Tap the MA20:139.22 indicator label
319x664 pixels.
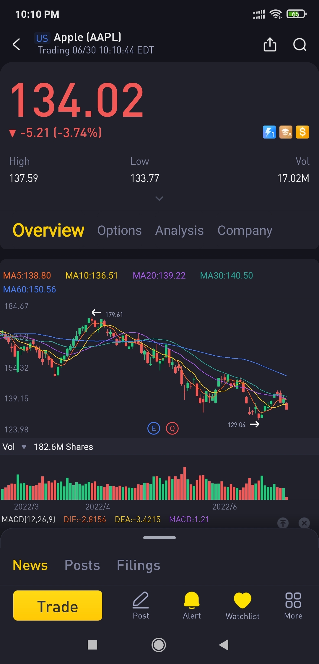tap(159, 276)
